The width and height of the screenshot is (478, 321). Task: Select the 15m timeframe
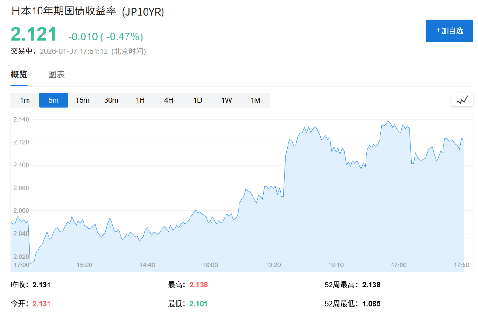click(83, 100)
